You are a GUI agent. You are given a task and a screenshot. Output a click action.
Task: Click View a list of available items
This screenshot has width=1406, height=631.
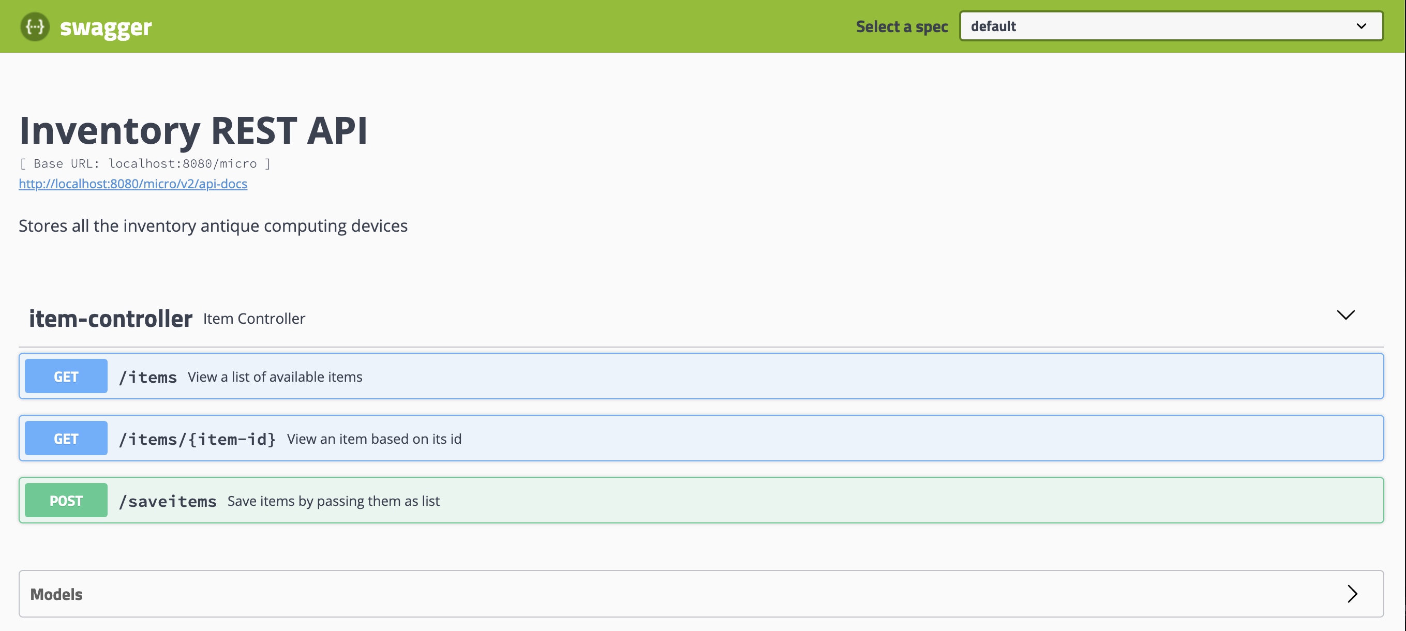point(275,377)
